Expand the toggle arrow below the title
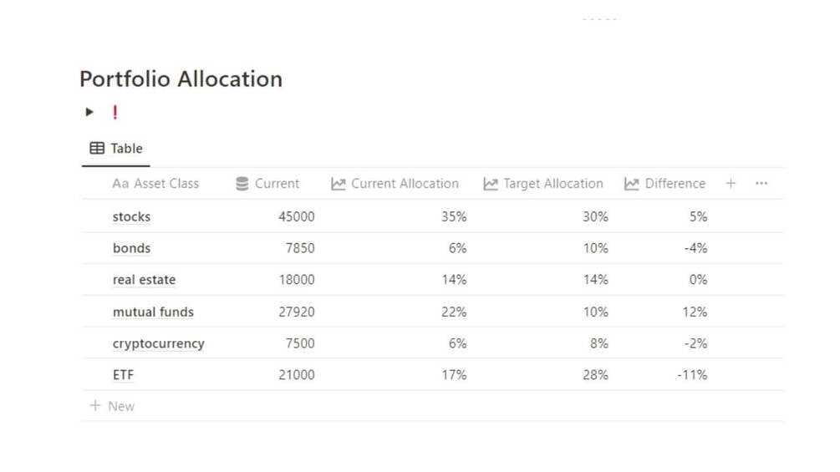The height and width of the screenshot is (472, 840). (x=90, y=112)
